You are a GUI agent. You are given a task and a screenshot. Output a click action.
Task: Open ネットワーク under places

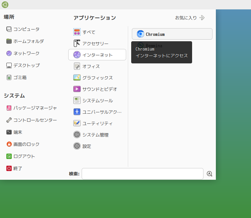pyautogui.click(x=23, y=53)
